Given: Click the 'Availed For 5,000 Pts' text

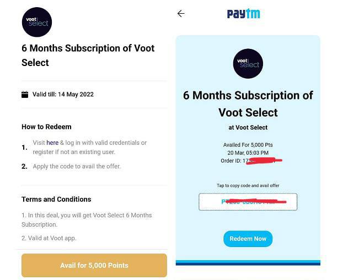Looking at the screenshot, I should [x=248, y=145].
